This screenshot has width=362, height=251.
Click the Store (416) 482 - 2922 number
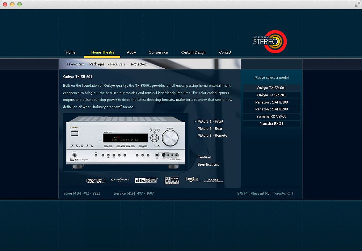pyautogui.click(x=82, y=193)
